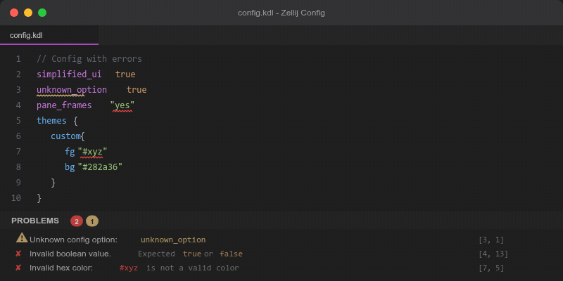This screenshot has width=563, height=281.
Task: Maximize the window with the green button
Action: pyautogui.click(x=42, y=13)
